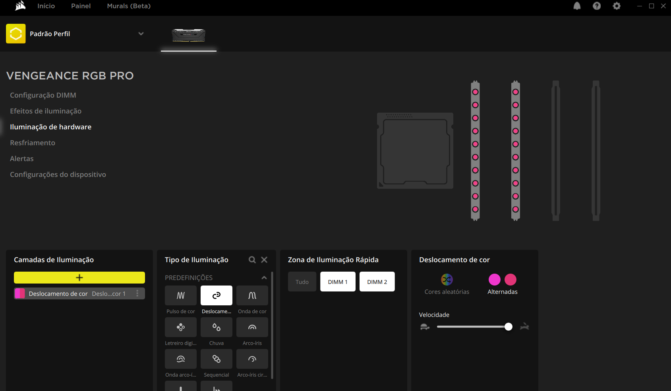Go to the Início tab
The height and width of the screenshot is (391, 671).
(x=46, y=6)
